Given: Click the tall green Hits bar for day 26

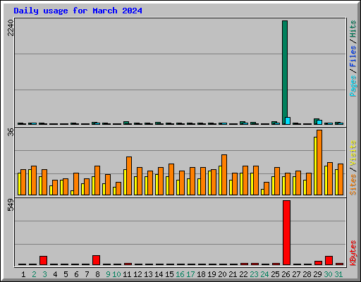Looking at the screenshot, I should pos(285,73).
